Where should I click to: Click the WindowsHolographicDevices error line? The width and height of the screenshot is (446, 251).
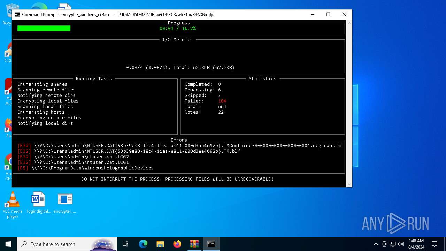[x=85, y=168]
